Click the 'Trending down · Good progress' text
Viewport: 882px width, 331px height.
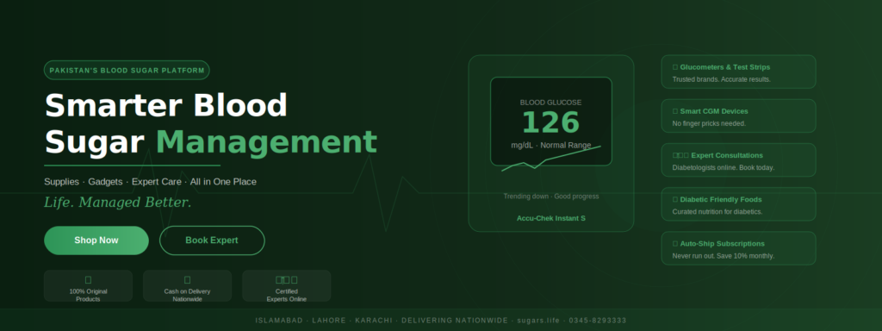tap(551, 197)
